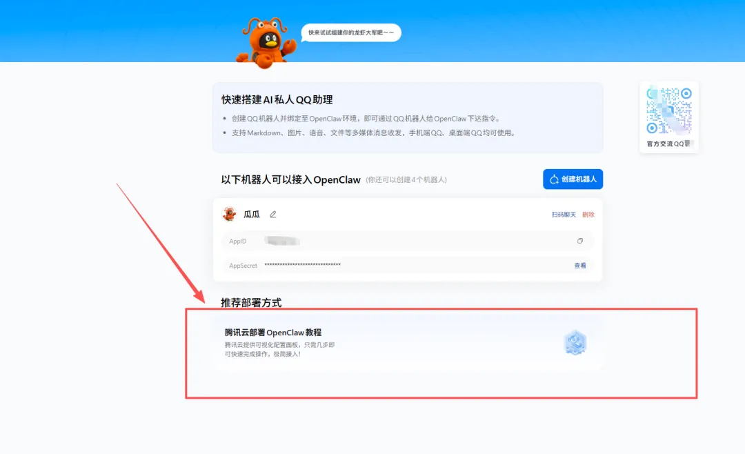
Task: Copy the AppID value icon
Action: [579, 241]
